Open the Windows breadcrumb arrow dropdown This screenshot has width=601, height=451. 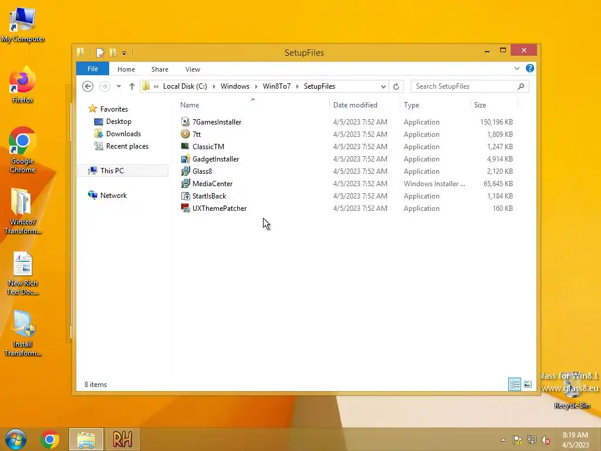tap(256, 87)
